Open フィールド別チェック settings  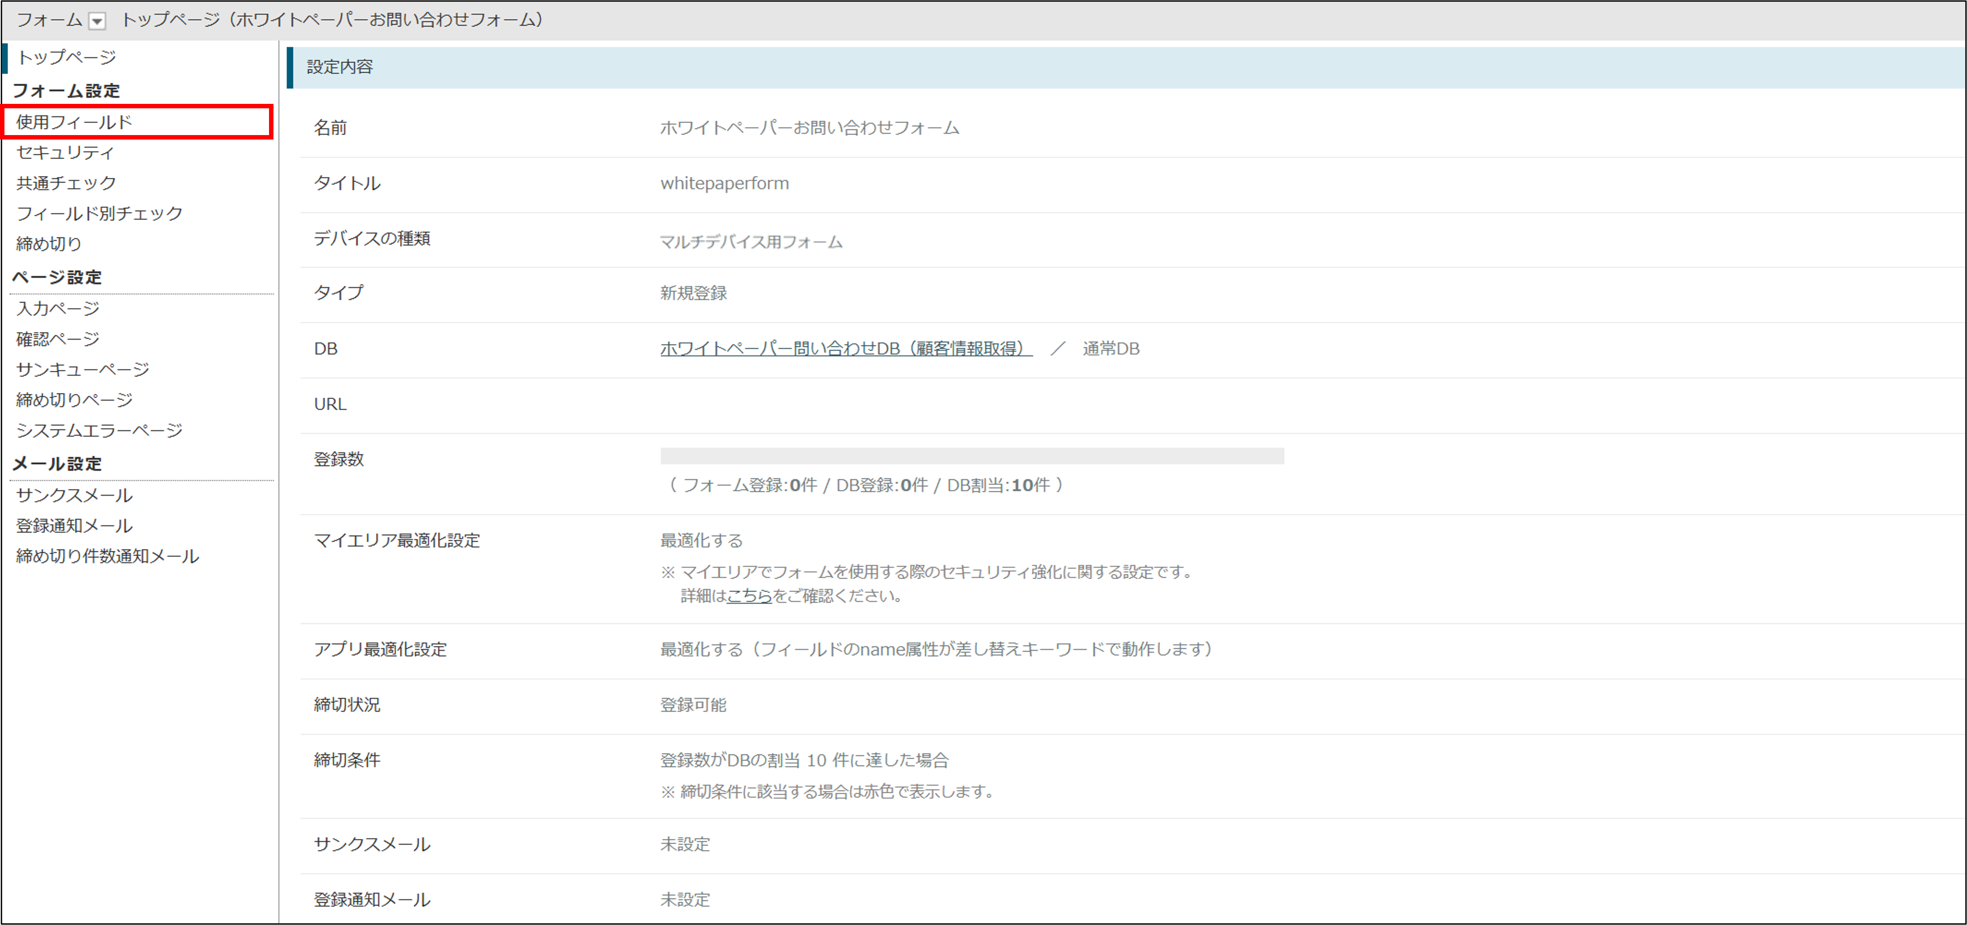coord(99,214)
